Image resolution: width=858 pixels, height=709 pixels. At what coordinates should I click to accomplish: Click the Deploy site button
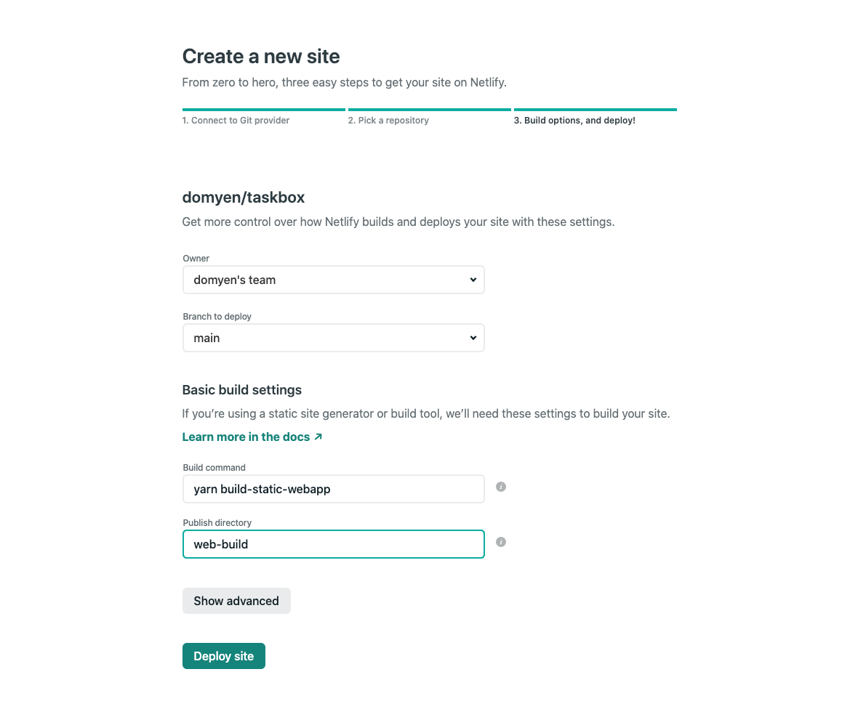223,655
